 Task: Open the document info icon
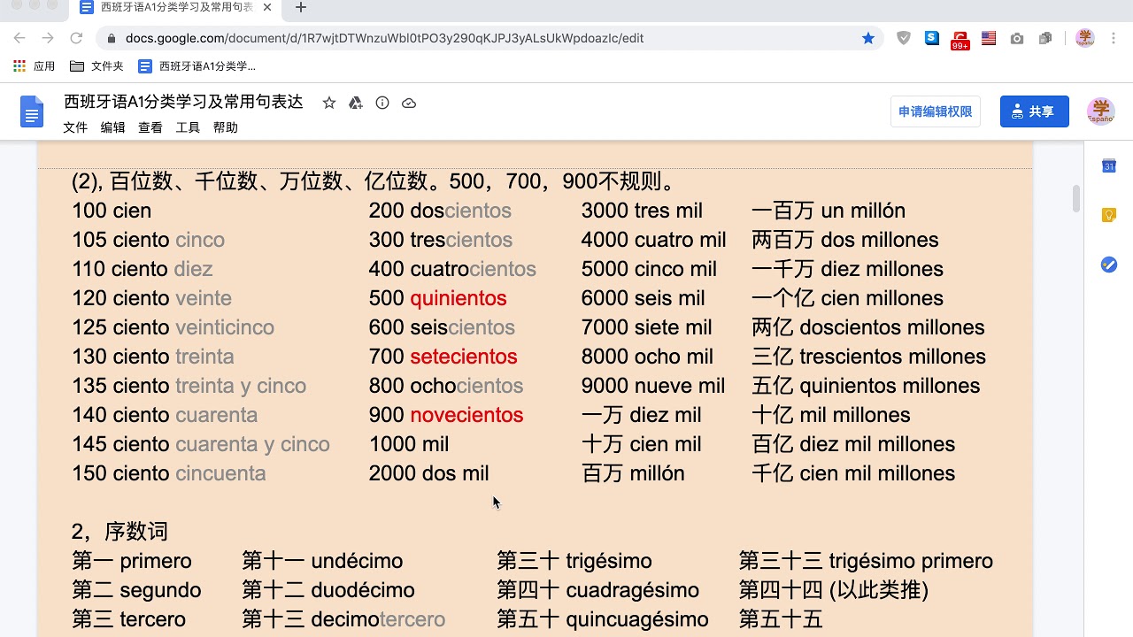(382, 103)
